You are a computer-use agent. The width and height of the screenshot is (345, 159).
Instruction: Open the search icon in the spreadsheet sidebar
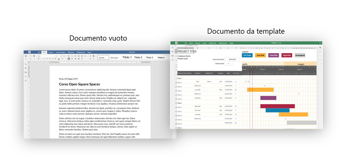pyautogui.click(x=173, y=48)
